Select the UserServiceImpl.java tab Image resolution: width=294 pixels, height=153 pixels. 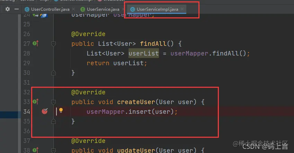point(157,9)
